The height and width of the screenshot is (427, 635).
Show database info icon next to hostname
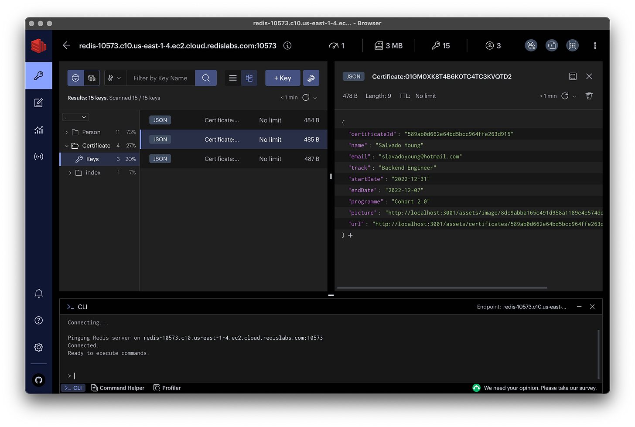point(287,45)
